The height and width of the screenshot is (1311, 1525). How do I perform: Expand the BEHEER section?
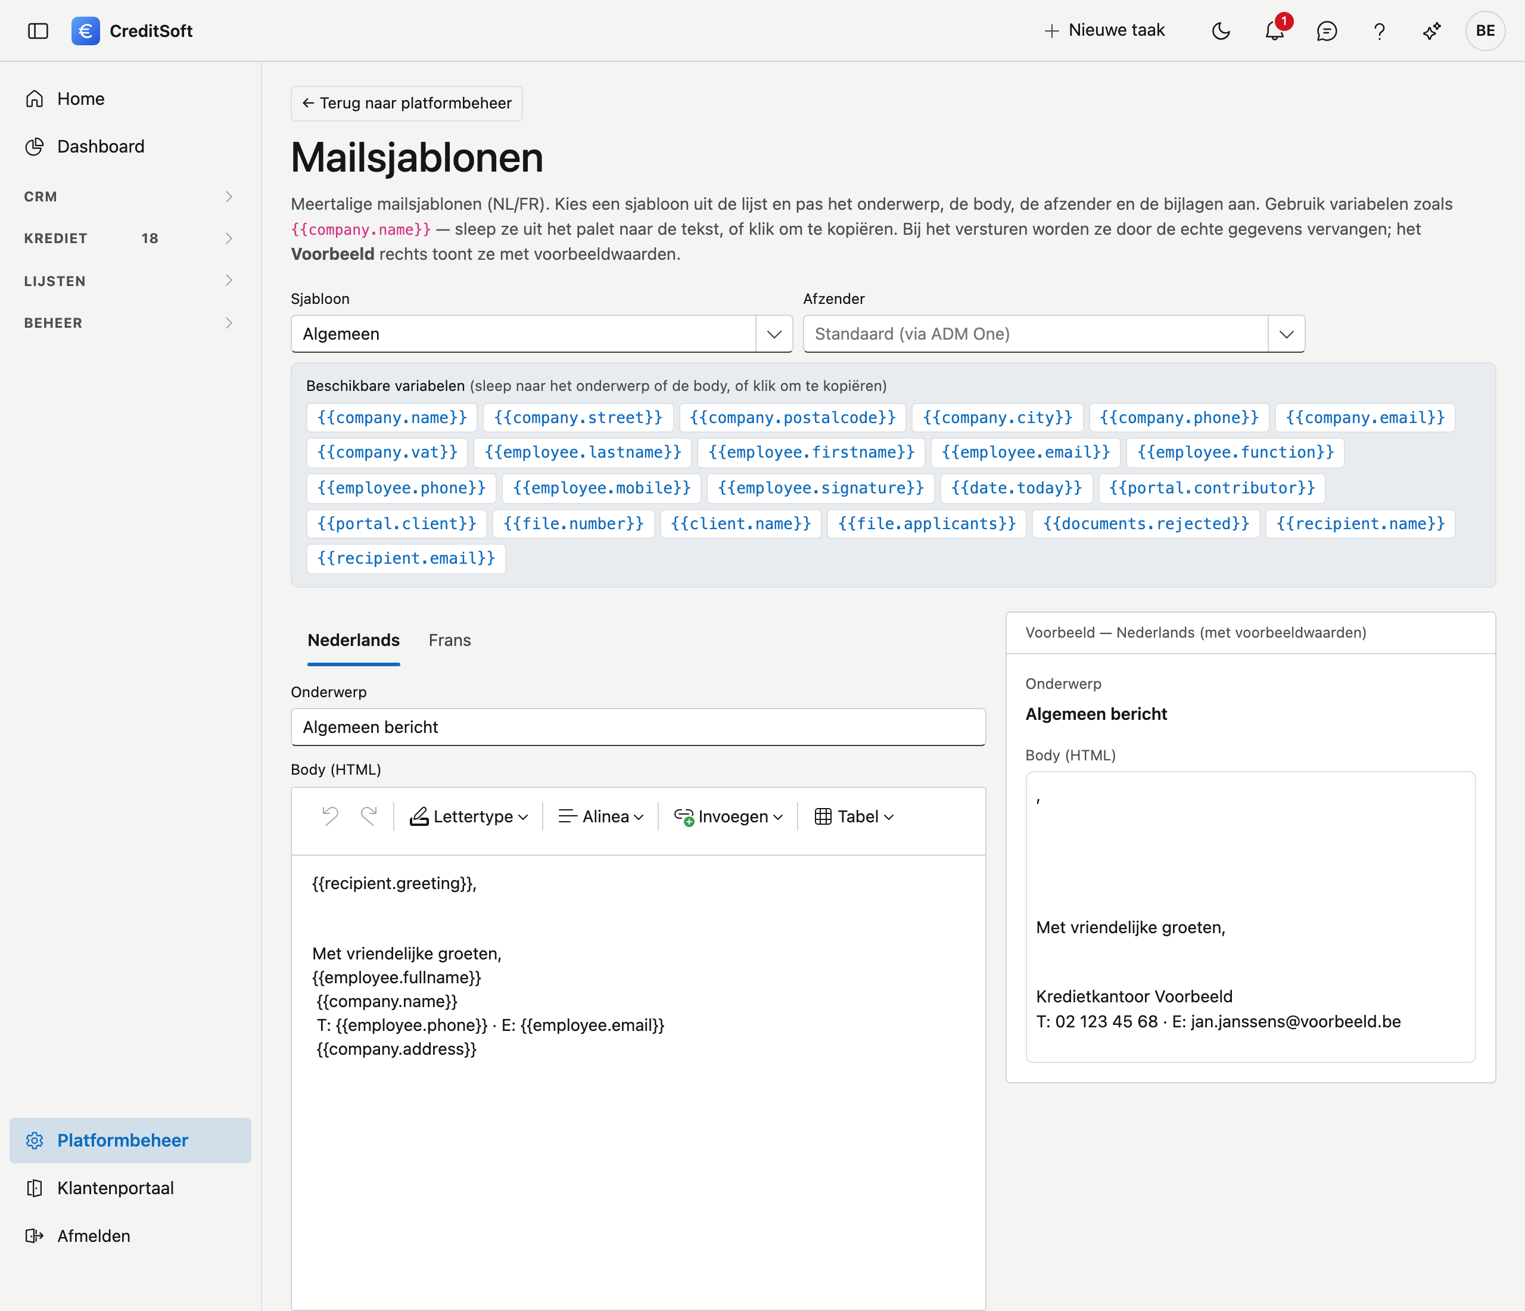[130, 323]
